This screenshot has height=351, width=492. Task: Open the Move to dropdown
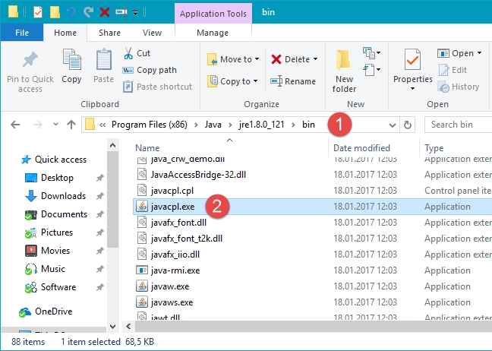233,59
